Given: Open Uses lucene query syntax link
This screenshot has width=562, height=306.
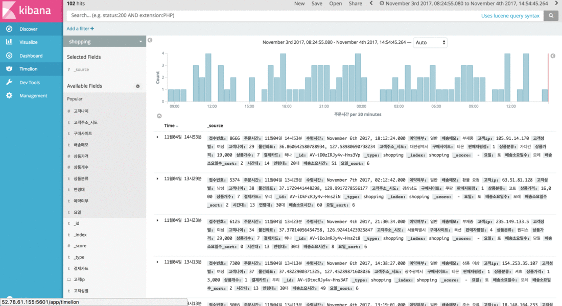Looking at the screenshot, I should pyautogui.click(x=510, y=16).
